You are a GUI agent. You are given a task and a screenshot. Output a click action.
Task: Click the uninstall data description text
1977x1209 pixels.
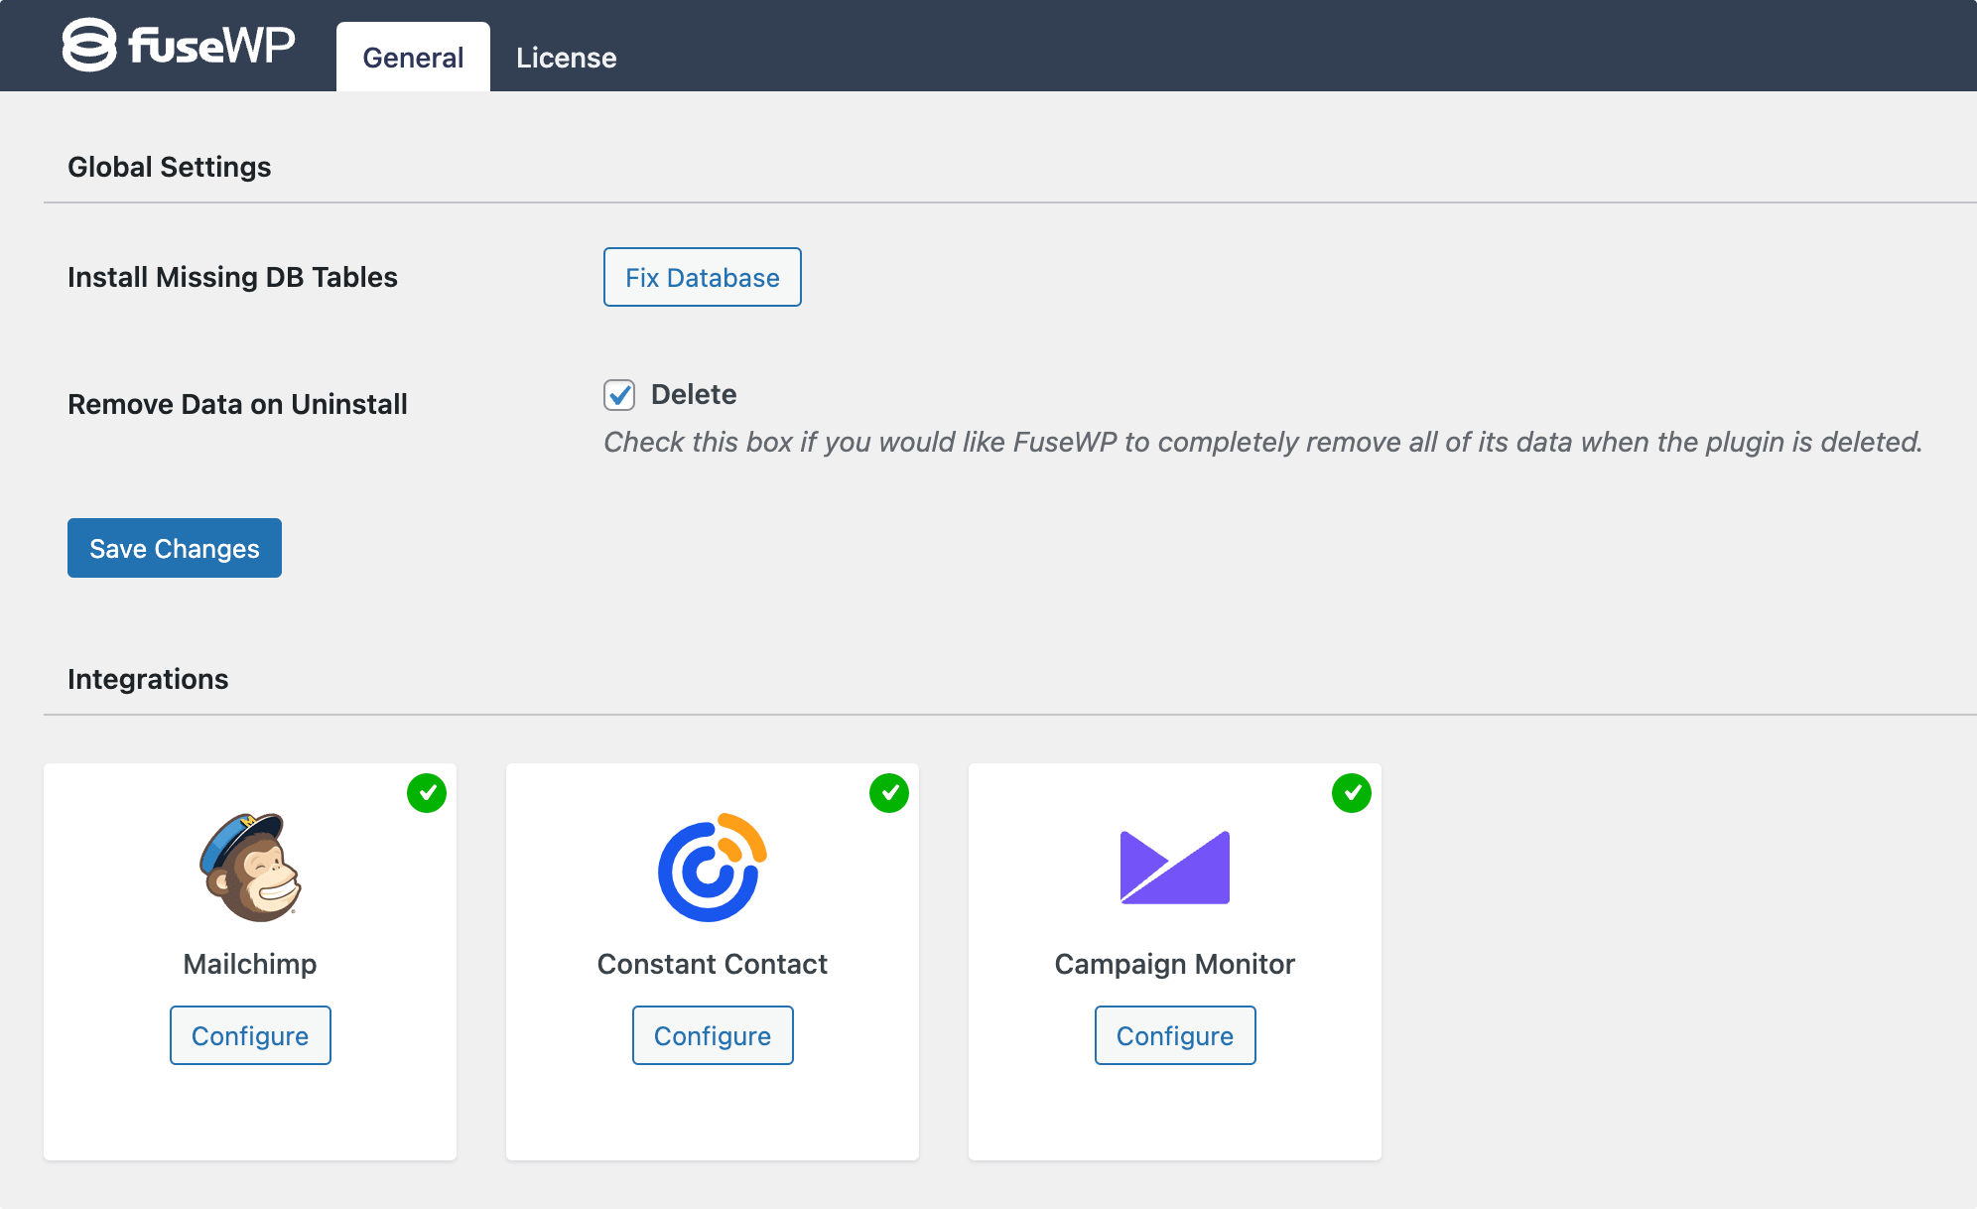[x=1262, y=442]
